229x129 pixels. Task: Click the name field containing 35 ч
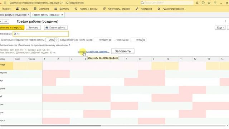point(40,34)
